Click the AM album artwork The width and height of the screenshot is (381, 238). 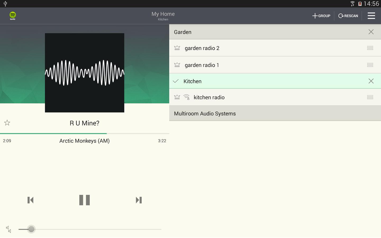[x=84, y=73]
